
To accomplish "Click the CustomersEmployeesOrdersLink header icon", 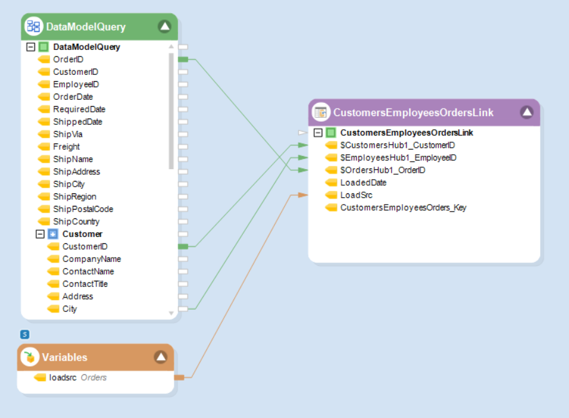I will pos(321,112).
